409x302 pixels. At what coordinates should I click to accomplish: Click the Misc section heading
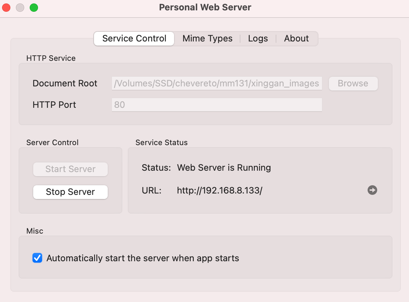(35, 231)
